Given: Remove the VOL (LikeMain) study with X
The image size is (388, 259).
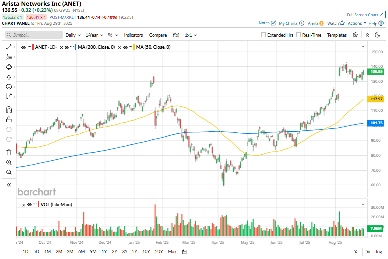Looking at the screenshot, I should (23, 205).
